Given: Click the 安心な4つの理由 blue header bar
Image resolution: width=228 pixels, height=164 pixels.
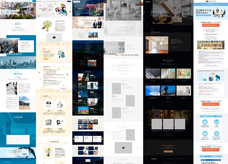Looking at the screenshot, I should [211, 116].
